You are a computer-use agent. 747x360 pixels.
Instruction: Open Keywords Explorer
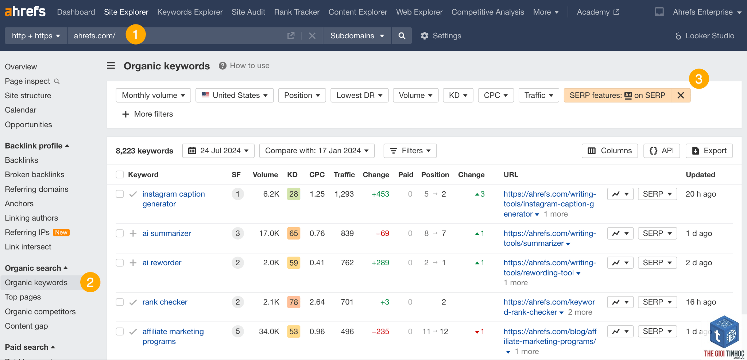pyautogui.click(x=190, y=12)
